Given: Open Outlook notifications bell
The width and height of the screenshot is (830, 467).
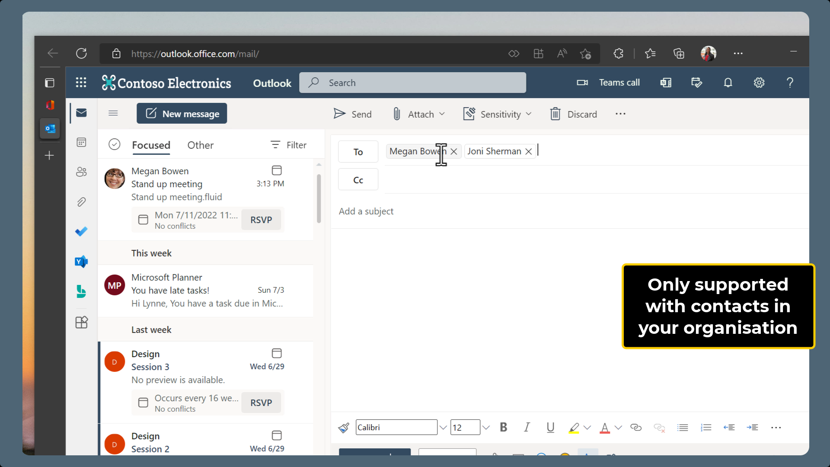Looking at the screenshot, I should 728,82.
